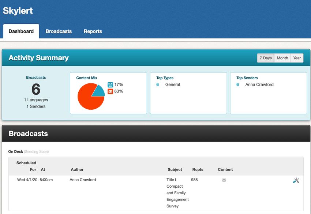Image resolution: width=311 pixels, height=214 pixels.
Task: Switch the activity summary to Month
Action: click(282, 58)
